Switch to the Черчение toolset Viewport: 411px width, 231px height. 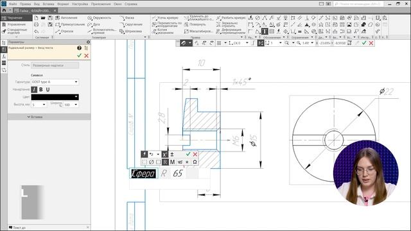(17, 18)
